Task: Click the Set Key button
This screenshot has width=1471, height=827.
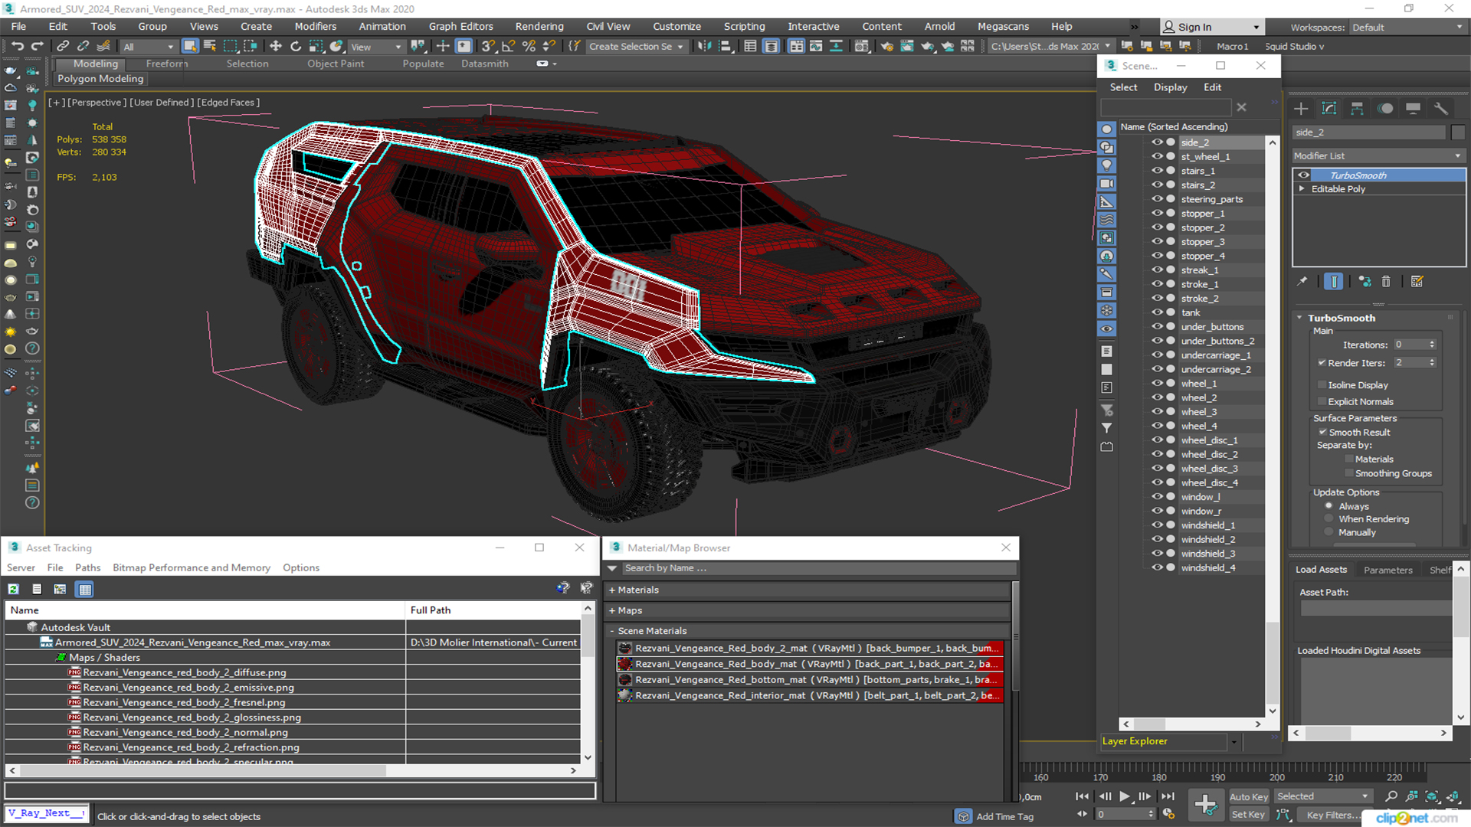Action: [x=1248, y=815]
